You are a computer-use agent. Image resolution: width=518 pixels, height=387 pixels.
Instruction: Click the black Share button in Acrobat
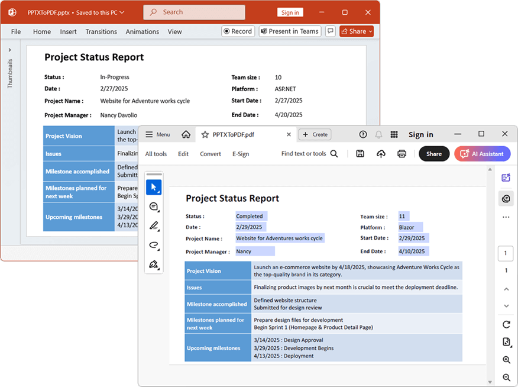434,154
